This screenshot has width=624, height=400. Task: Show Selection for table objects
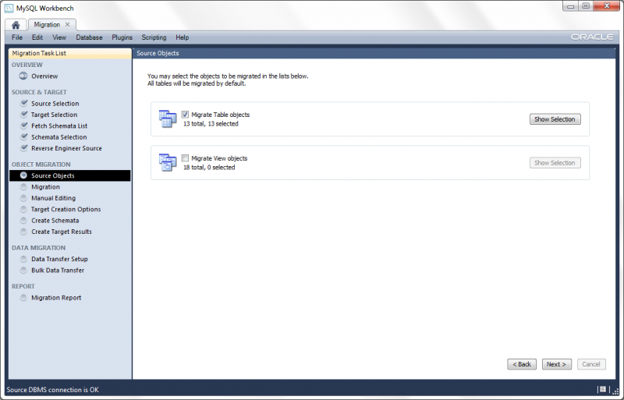tap(555, 119)
